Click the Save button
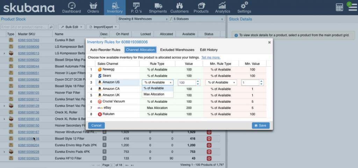Viewport: 358px width, 168px height. pos(261,126)
